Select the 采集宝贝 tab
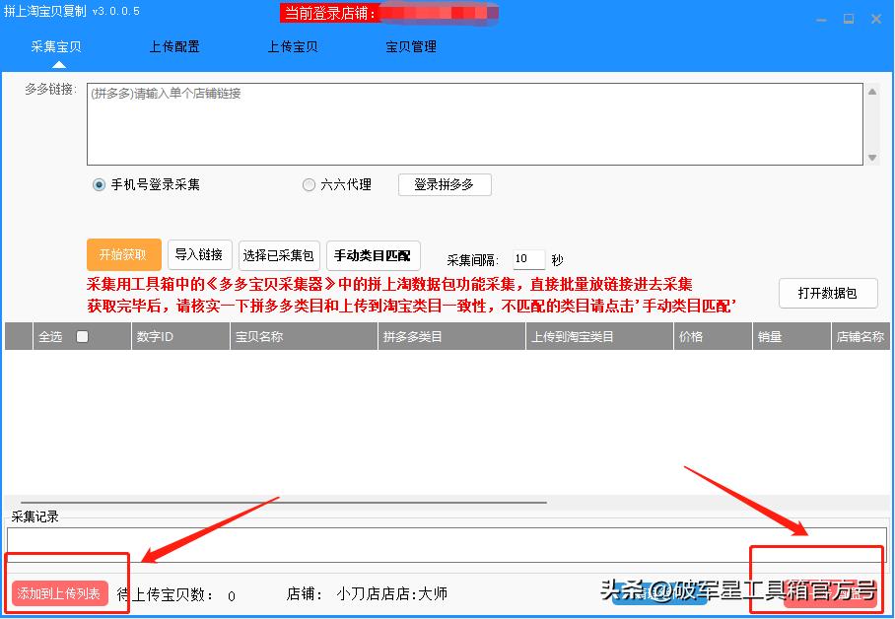 click(55, 45)
